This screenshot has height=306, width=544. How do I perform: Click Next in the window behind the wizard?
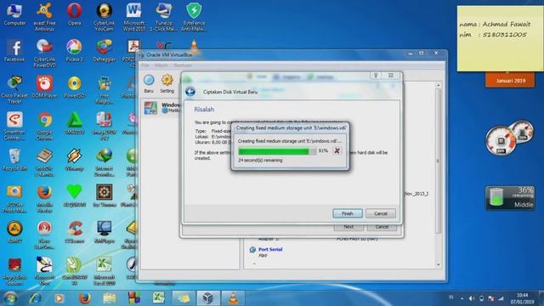pyautogui.click(x=348, y=227)
